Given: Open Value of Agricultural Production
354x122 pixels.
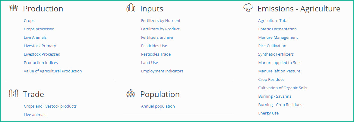Looking at the screenshot, I should click(x=53, y=71).
